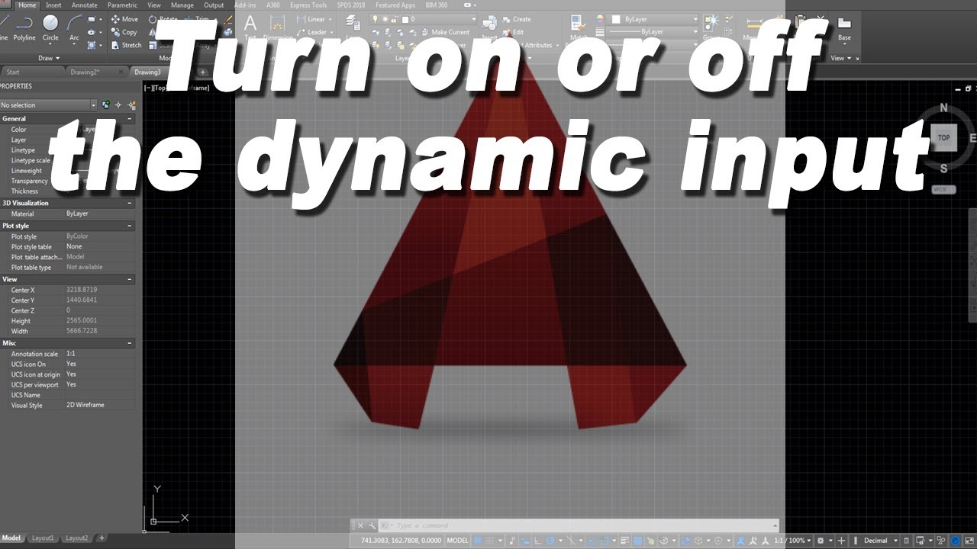The width and height of the screenshot is (977, 549).
Task: Toggle layer 0 freeze sun icon
Action: pos(384,19)
